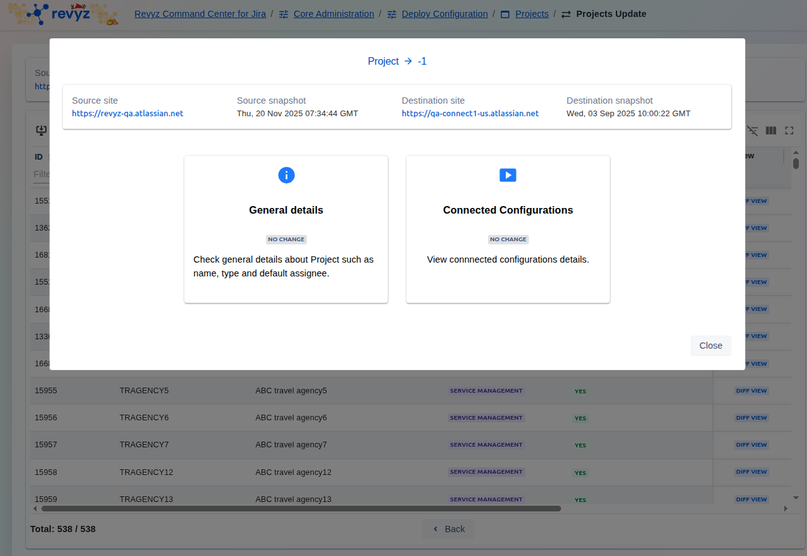Click the Projects Update swap-arrows breadcrumb icon

pos(566,14)
